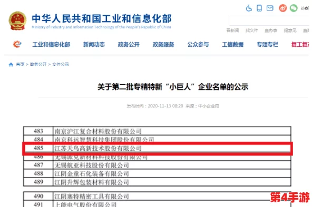
Task: Click the email envelope icon
Action: pos(270,8)
